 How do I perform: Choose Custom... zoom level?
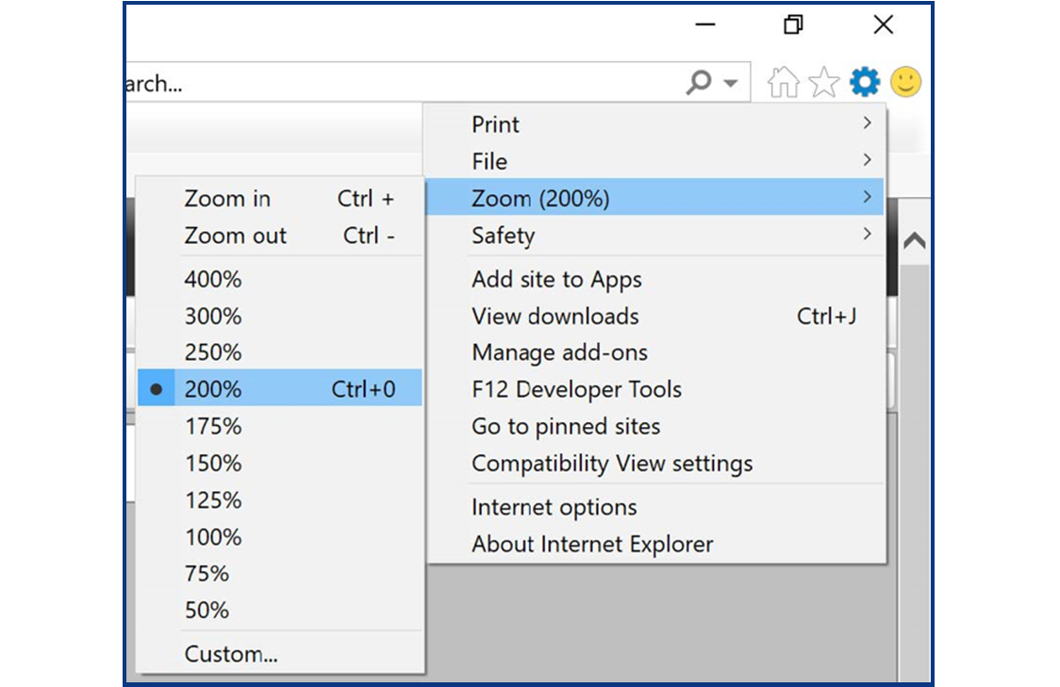click(x=280, y=654)
